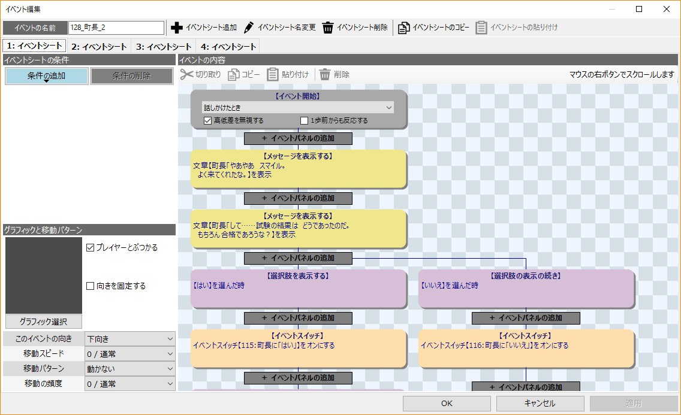Select the message panel 試験の結果は
Viewport: 681px width, 415px height.
[298, 229]
